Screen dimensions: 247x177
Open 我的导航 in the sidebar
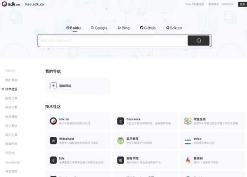pos(11,80)
